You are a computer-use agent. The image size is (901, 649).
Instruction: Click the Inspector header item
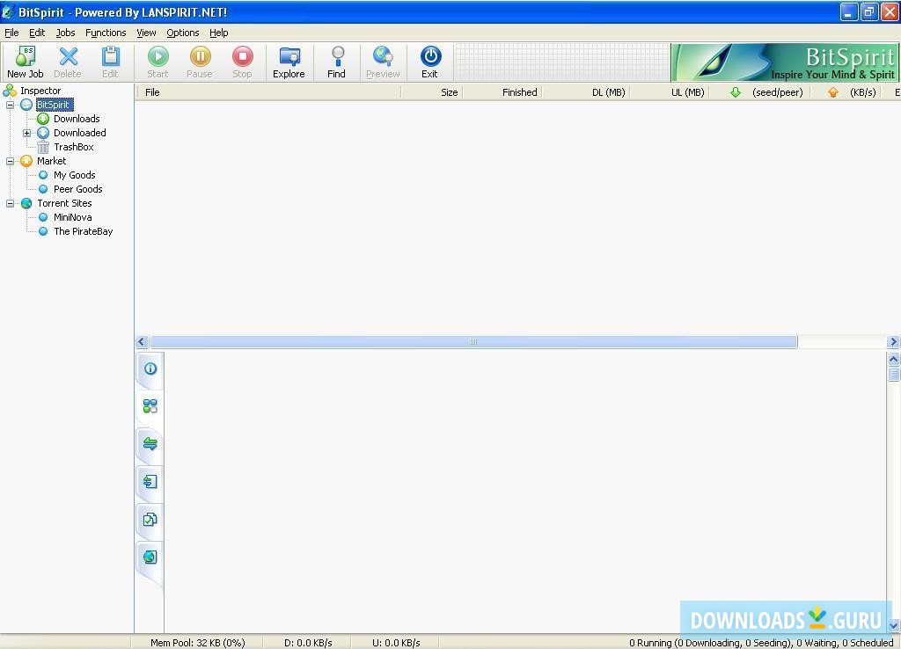[x=40, y=91]
